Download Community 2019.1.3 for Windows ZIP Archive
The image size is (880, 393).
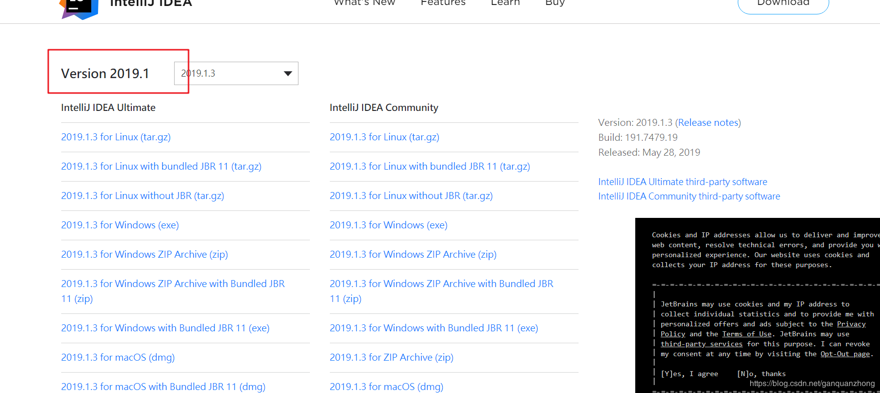click(413, 255)
